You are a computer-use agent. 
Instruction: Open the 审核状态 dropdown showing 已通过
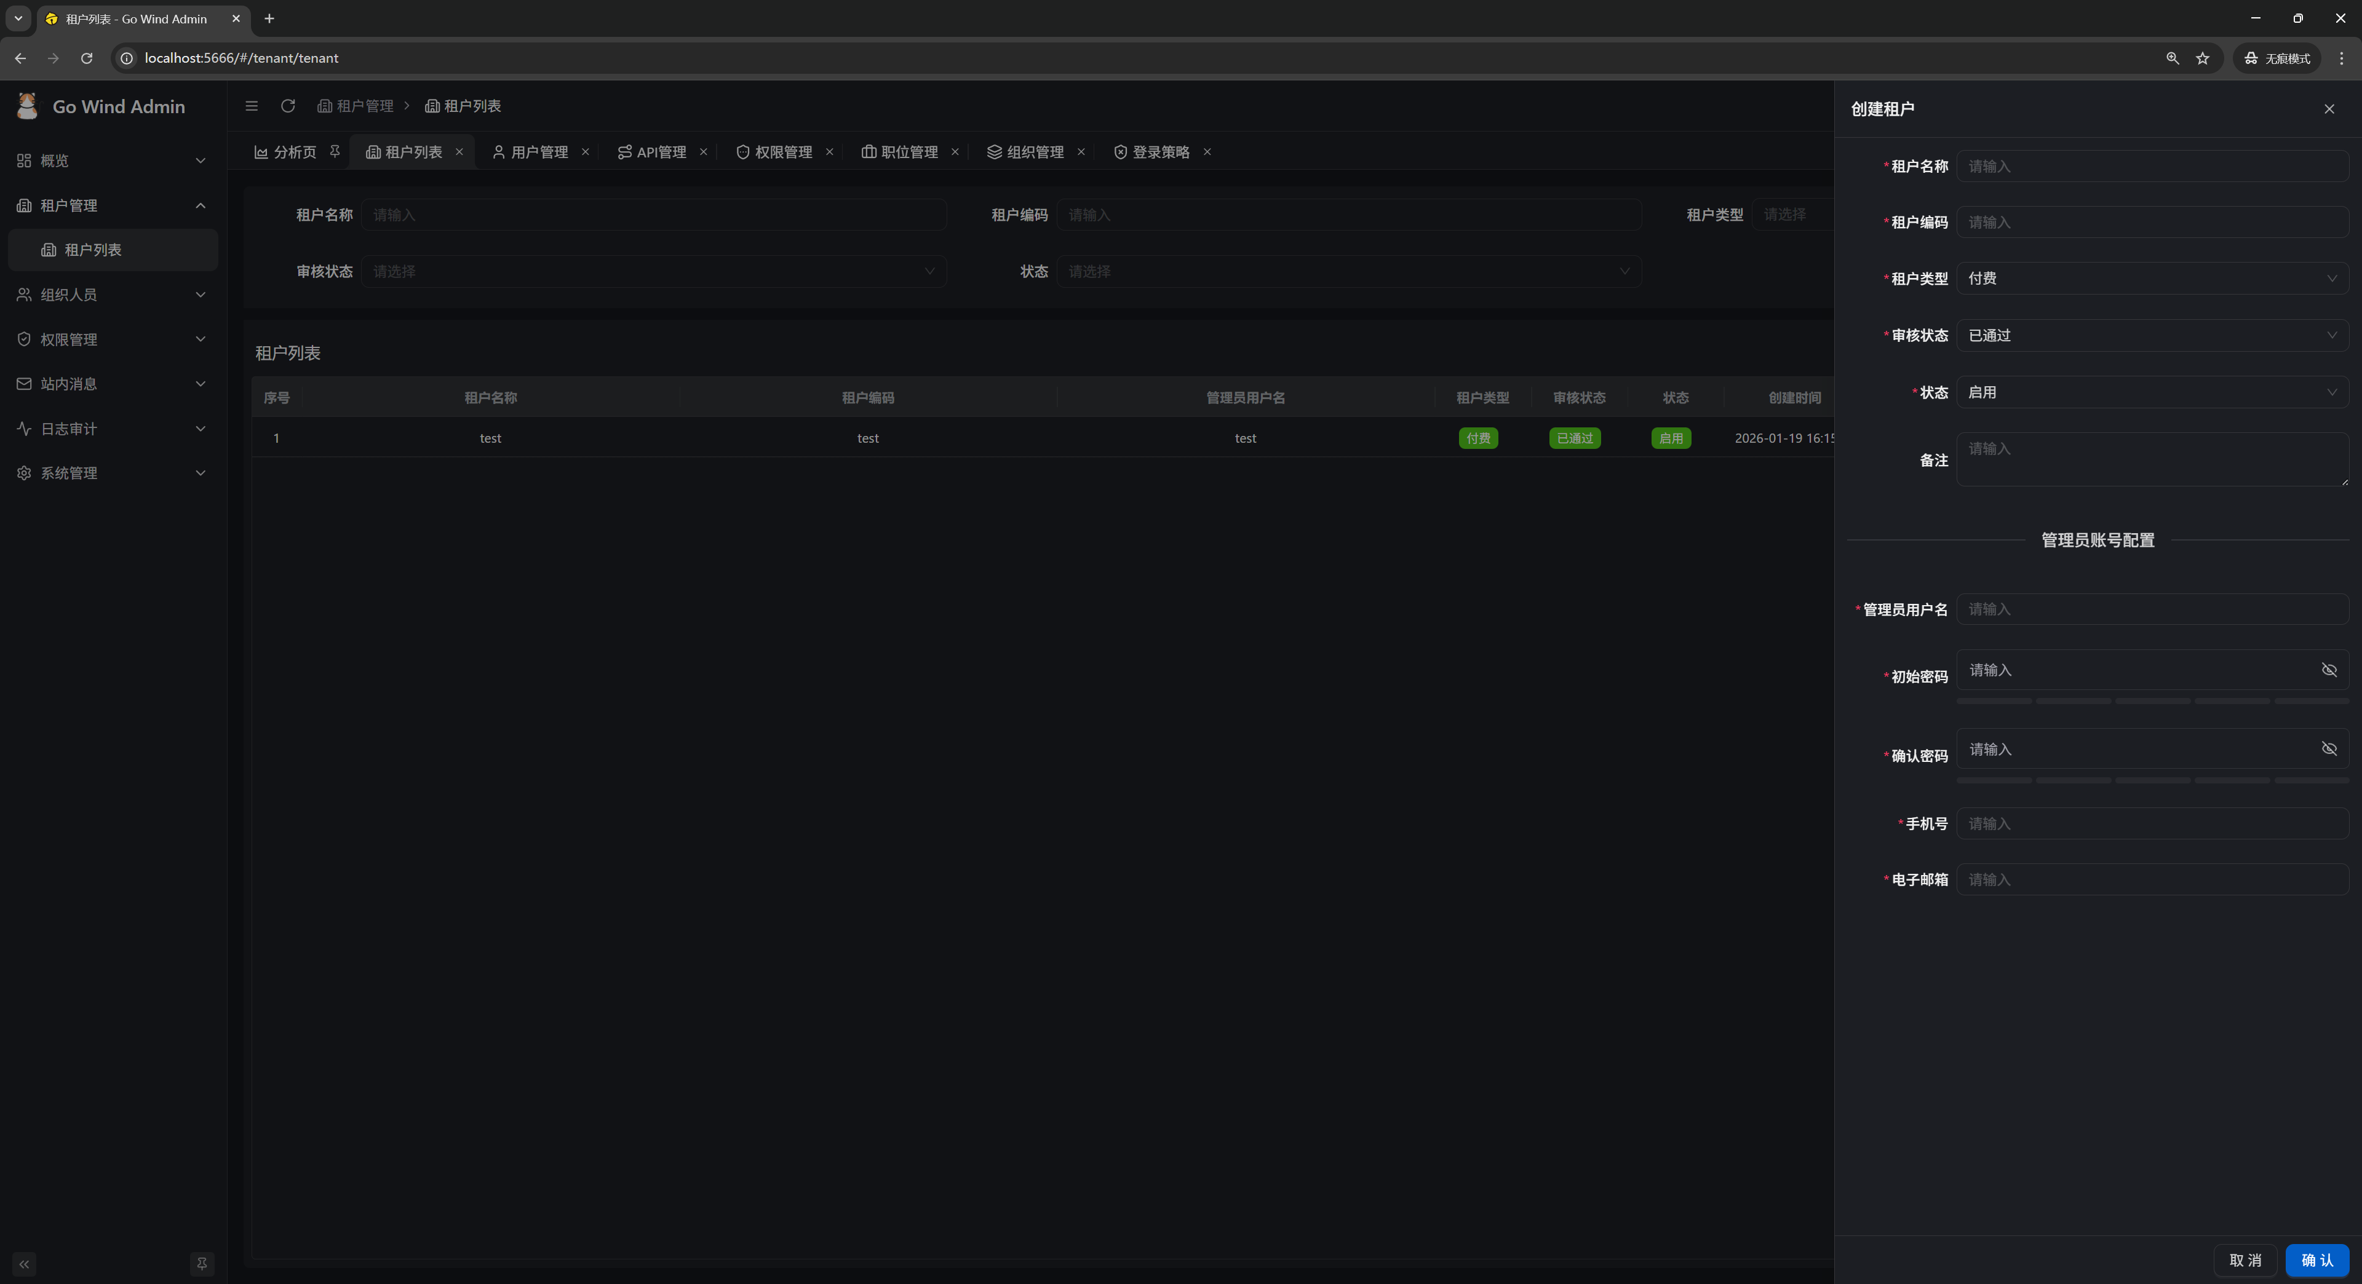2152,335
